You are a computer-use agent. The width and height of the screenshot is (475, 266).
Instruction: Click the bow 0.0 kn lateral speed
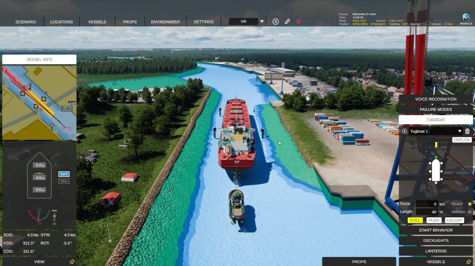(x=40, y=165)
